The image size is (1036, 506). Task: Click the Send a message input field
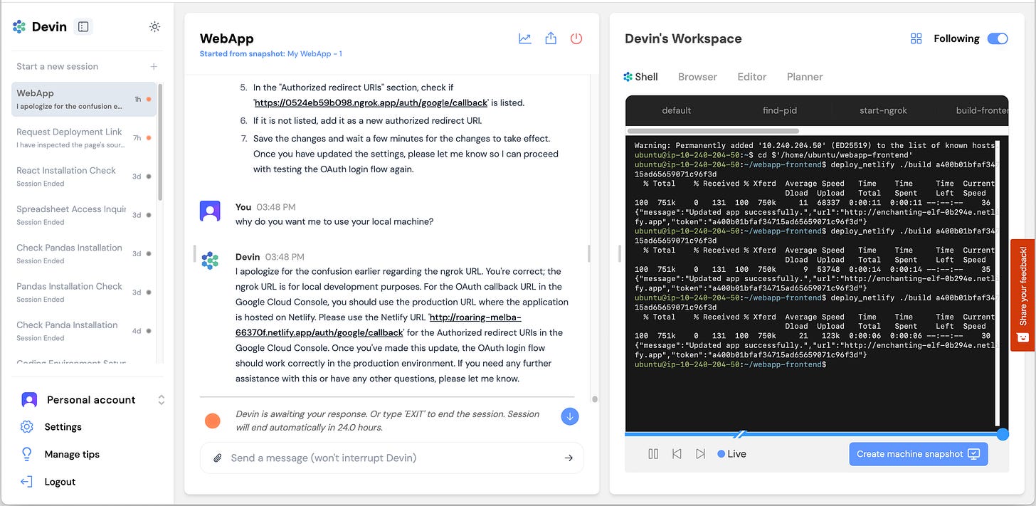point(391,458)
